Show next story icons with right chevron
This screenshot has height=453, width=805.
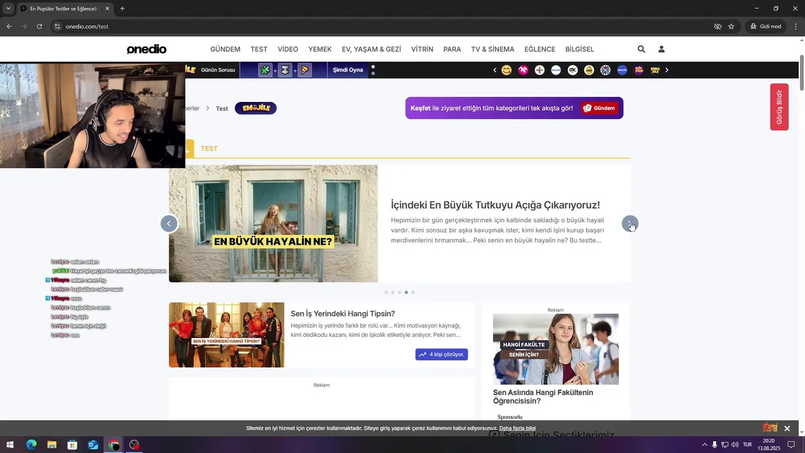(x=667, y=70)
